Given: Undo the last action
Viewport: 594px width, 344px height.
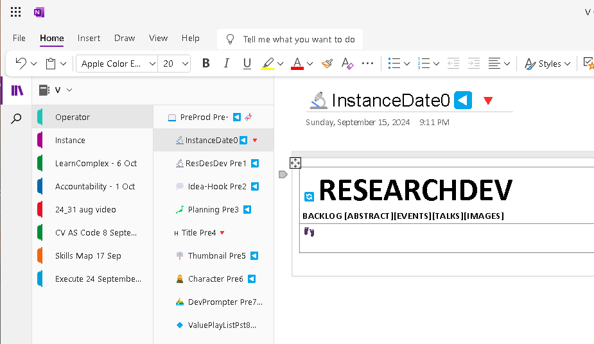Looking at the screenshot, I should (x=21, y=63).
